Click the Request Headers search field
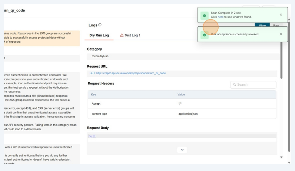Screen dimensions: 295x171 [x=256, y=85]
